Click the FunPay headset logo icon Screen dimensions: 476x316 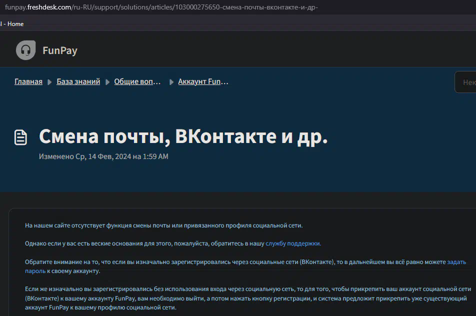[x=26, y=50]
